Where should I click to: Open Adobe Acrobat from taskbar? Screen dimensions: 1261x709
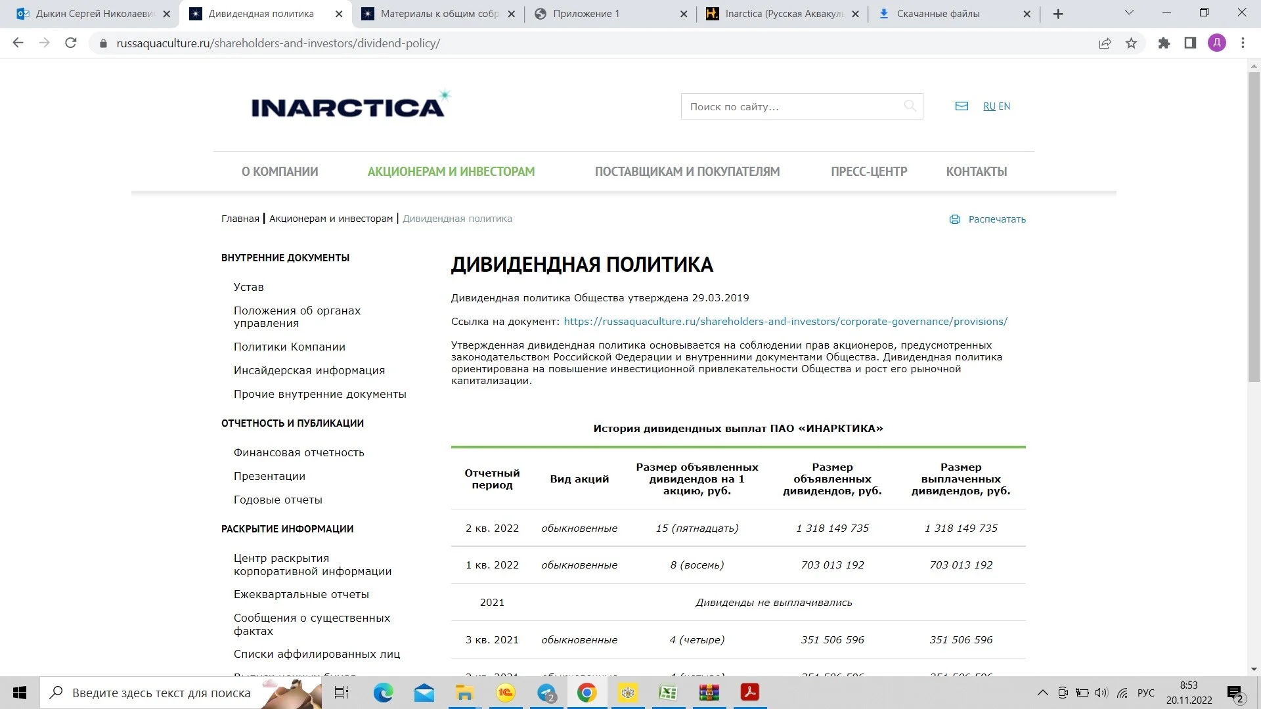pyautogui.click(x=750, y=693)
